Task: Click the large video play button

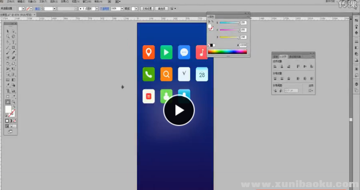Action: pos(179,110)
